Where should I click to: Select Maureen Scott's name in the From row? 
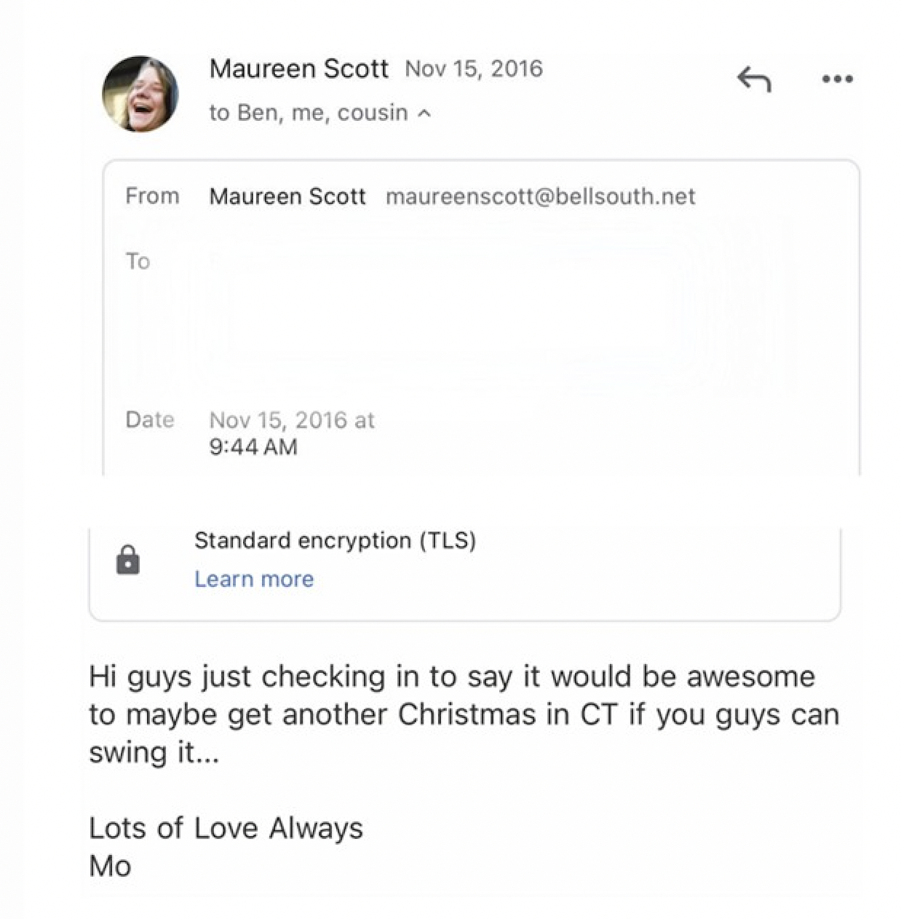pos(287,197)
